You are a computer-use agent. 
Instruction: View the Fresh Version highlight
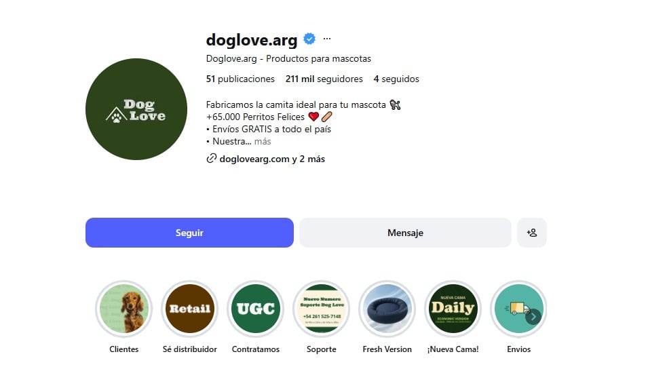pyautogui.click(x=387, y=309)
